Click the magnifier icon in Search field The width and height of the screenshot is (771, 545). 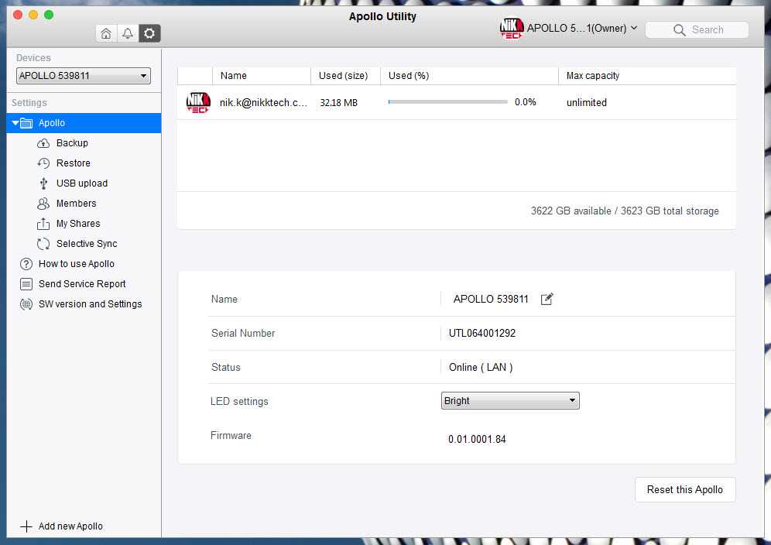pyautogui.click(x=680, y=30)
